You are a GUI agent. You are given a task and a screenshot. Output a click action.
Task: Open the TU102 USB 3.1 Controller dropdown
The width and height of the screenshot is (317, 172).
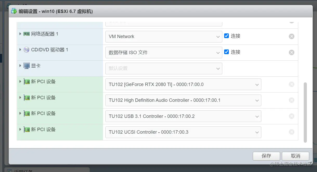pyautogui.click(x=183, y=116)
